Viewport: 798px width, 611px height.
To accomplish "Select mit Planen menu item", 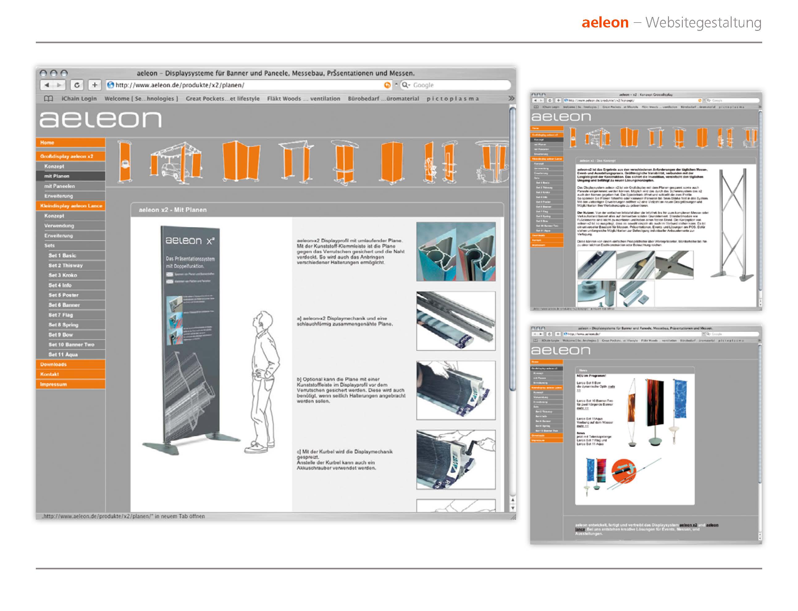I will click(x=71, y=176).
